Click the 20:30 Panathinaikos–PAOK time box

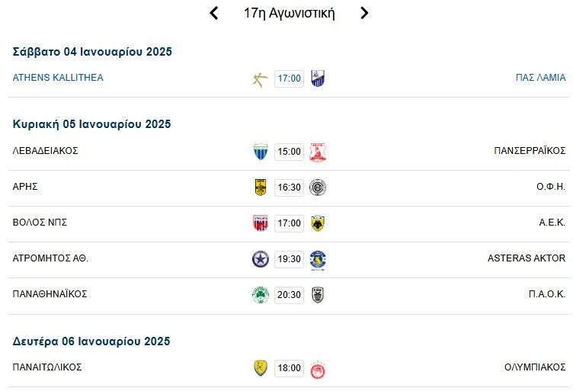click(x=289, y=295)
